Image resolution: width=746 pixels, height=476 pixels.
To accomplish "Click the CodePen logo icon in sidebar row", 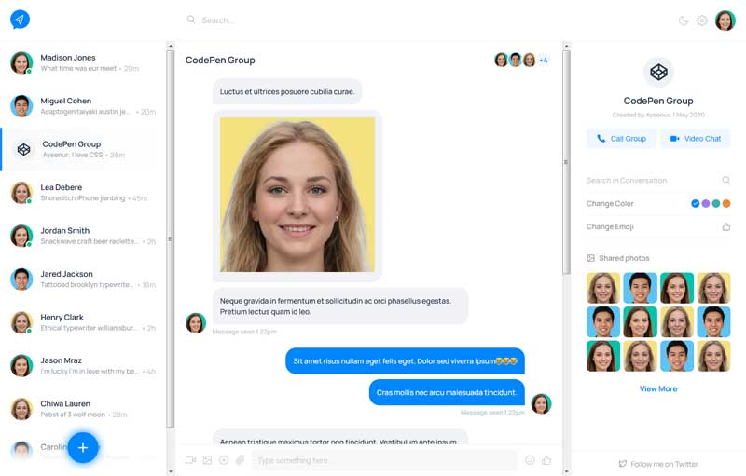I will [x=23, y=149].
